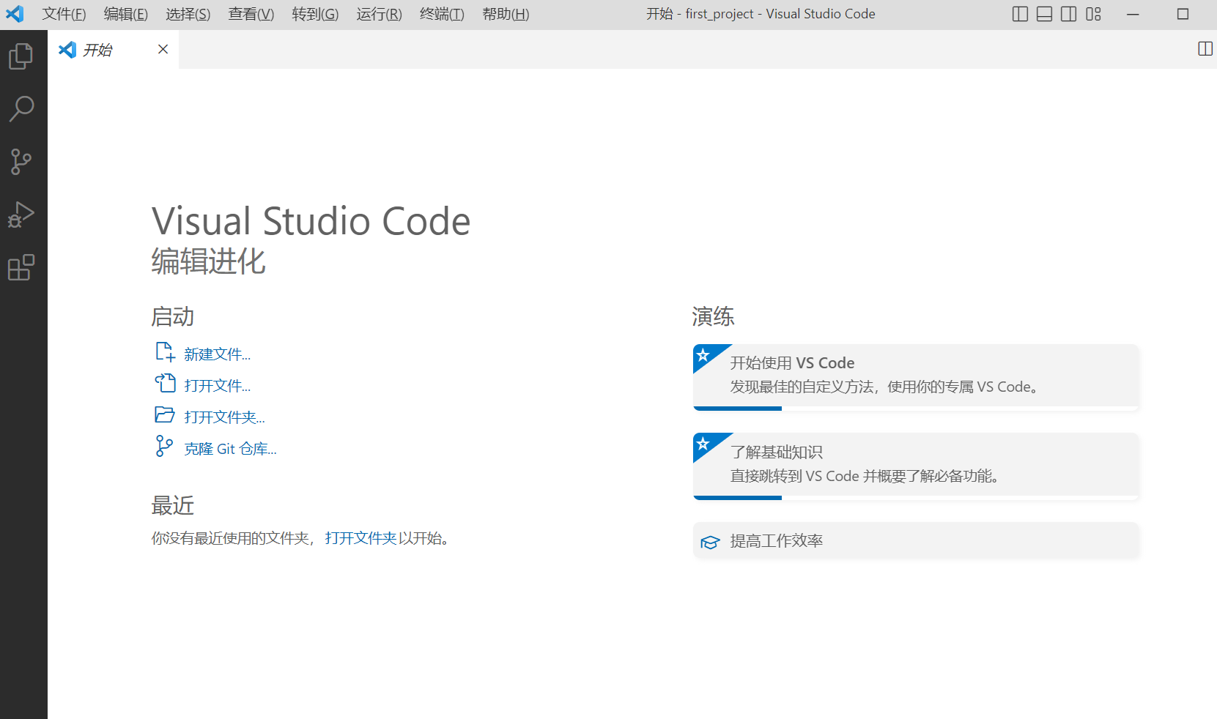Click the git branch icon beside 克隆 Git 仓库
The image size is (1217, 719).
point(165,446)
